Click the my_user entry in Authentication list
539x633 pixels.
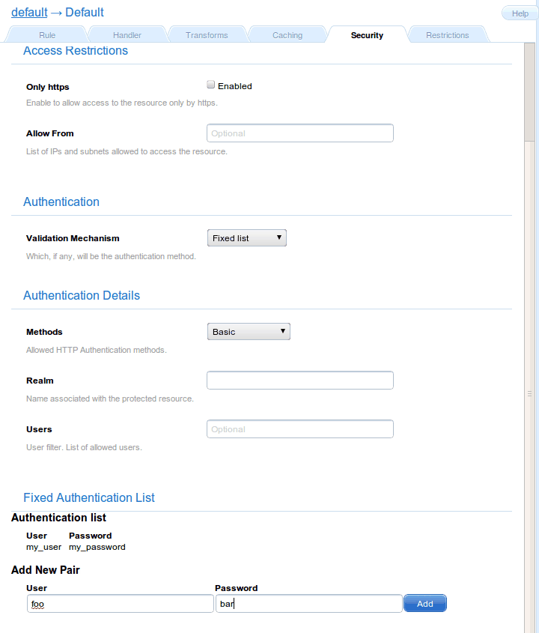coord(43,547)
